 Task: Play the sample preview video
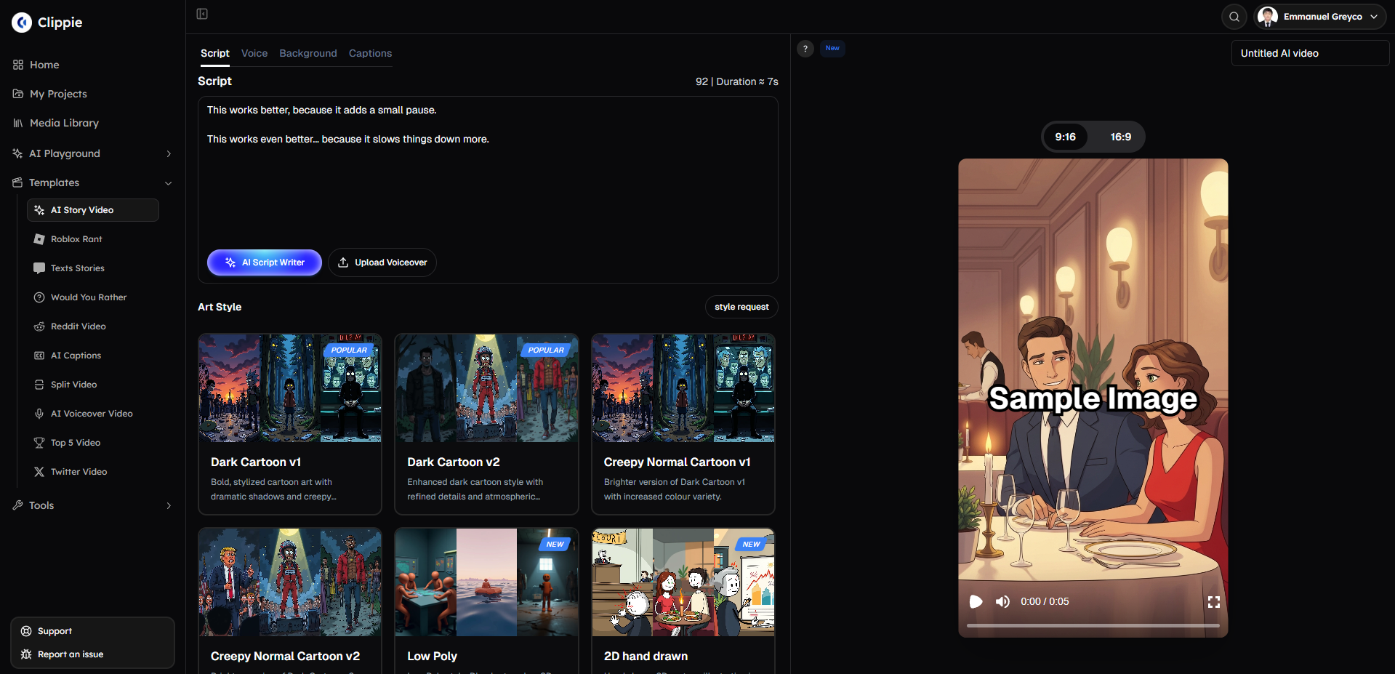[976, 602]
